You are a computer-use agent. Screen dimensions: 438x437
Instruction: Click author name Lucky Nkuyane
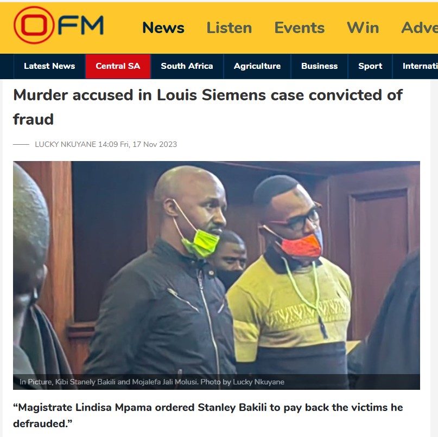coord(65,144)
